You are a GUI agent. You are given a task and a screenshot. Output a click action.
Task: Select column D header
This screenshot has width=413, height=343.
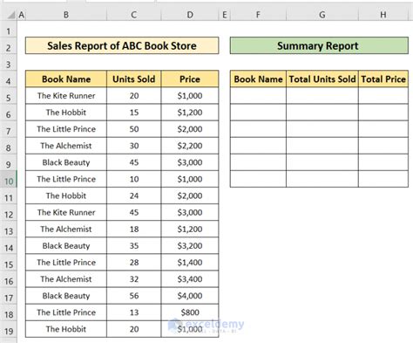point(190,15)
